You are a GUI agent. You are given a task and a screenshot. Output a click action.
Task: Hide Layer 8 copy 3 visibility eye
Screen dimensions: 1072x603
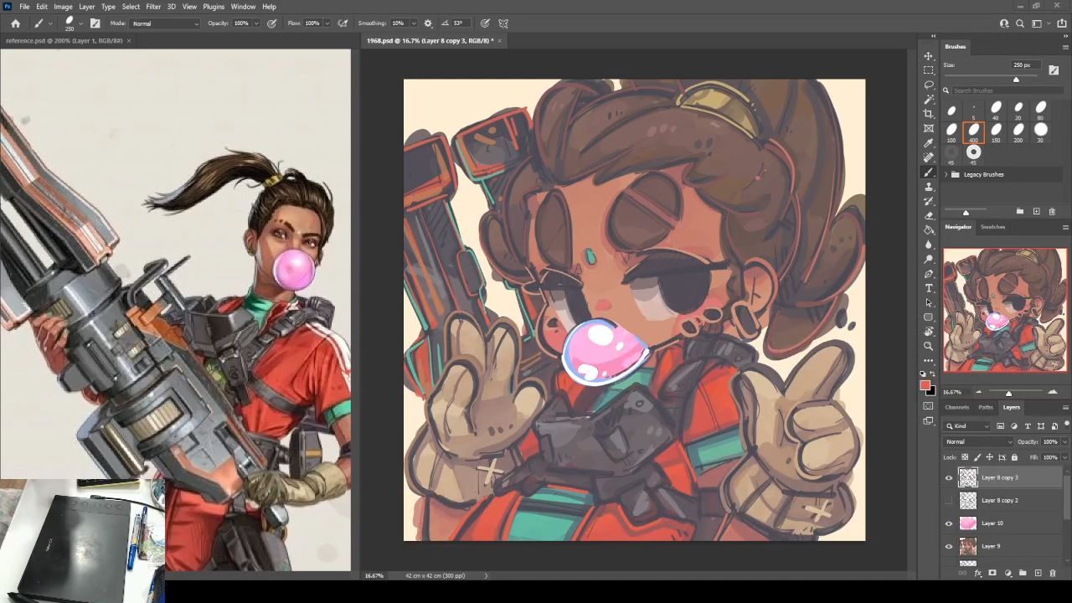949,478
